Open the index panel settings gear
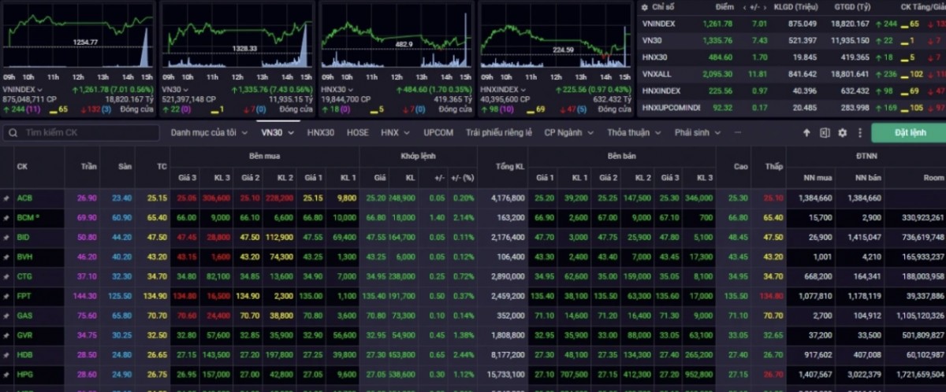946x392 pixels. [x=644, y=7]
